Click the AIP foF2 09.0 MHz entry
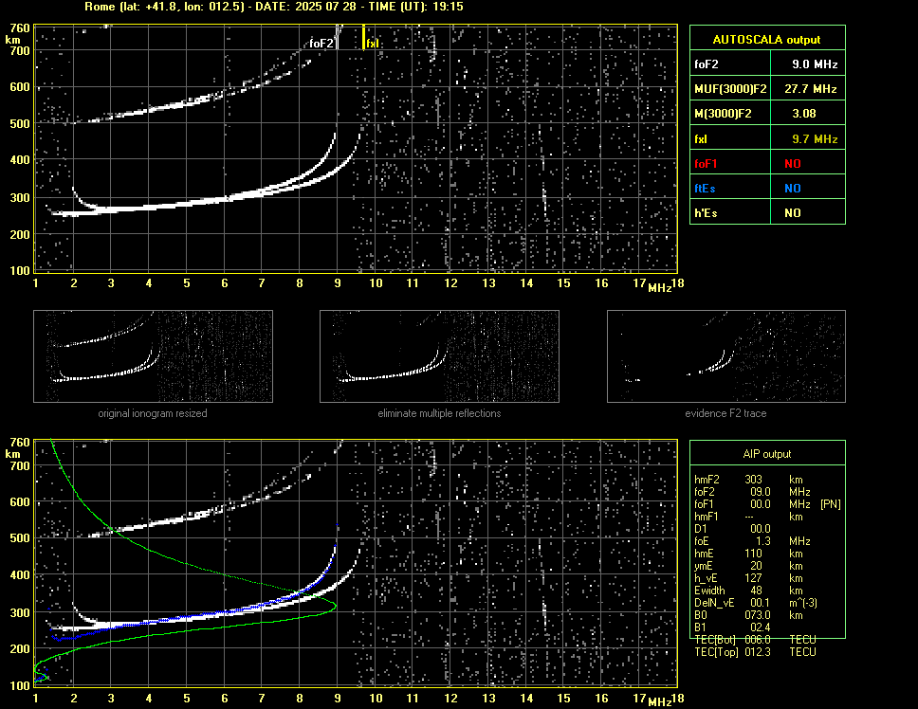 tap(752, 491)
